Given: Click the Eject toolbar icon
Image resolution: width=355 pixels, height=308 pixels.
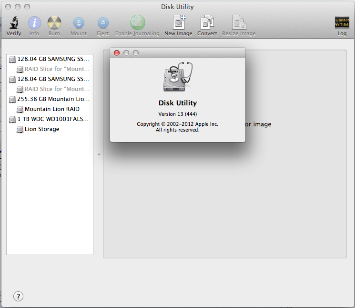Looking at the screenshot, I should tap(103, 23).
